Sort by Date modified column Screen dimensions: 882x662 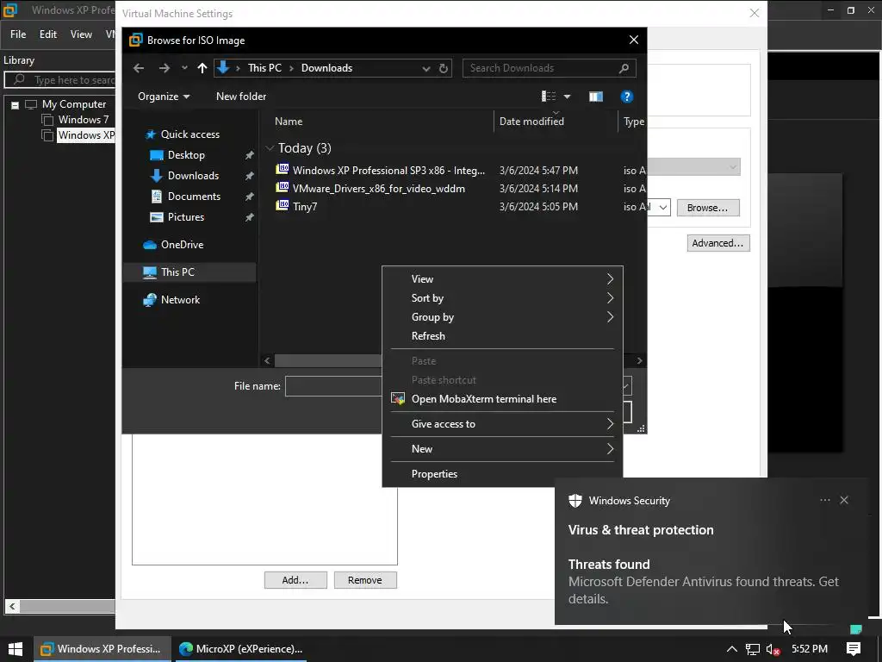(531, 122)
